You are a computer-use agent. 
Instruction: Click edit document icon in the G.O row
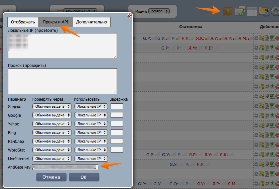267,184
